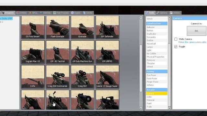Collapse the Render category header
207x116 pixels.
[157, 90]
